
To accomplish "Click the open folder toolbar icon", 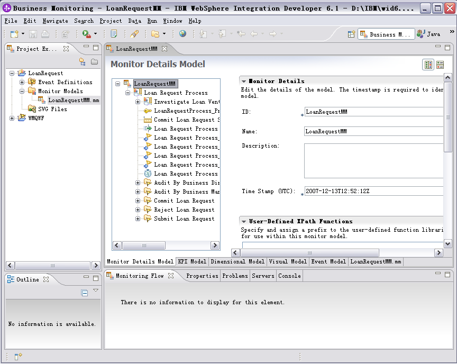I will [156, 34].
